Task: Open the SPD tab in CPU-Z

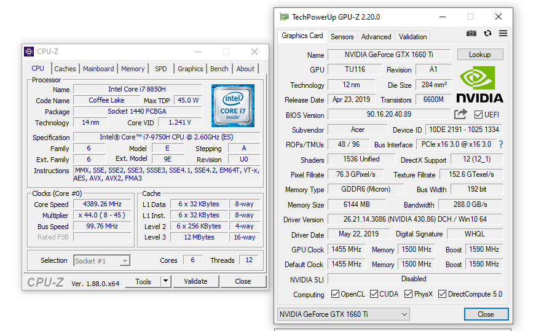Action: (x=160, y=69)
